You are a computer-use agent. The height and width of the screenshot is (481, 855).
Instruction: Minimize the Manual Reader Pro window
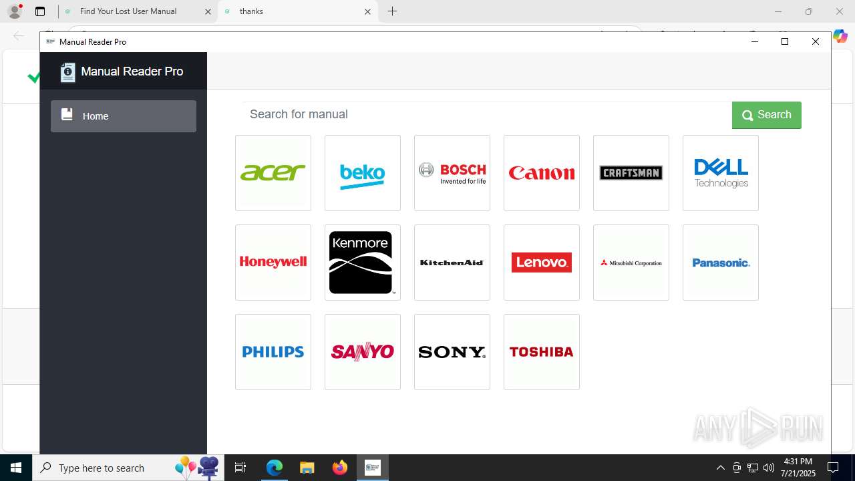click(754, 41)
